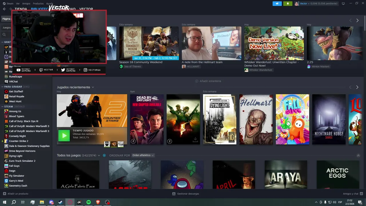Open the Amigos y chat icon
This screenshot has width=366, height=206.
[361, 194]
